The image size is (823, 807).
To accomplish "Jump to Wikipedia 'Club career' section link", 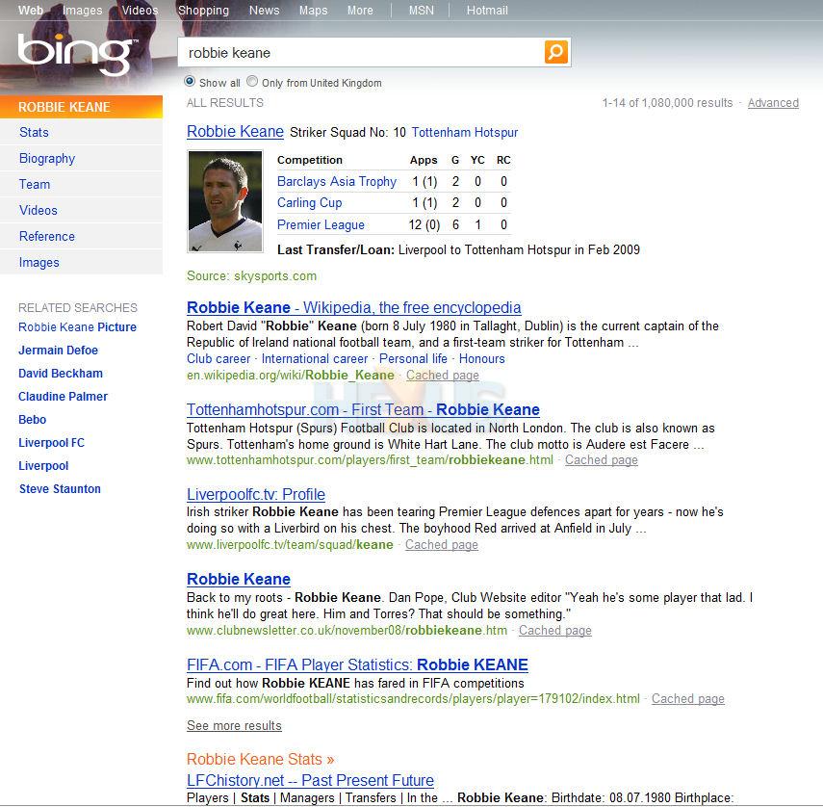I will pyautogui.click(x=219, y=358).
